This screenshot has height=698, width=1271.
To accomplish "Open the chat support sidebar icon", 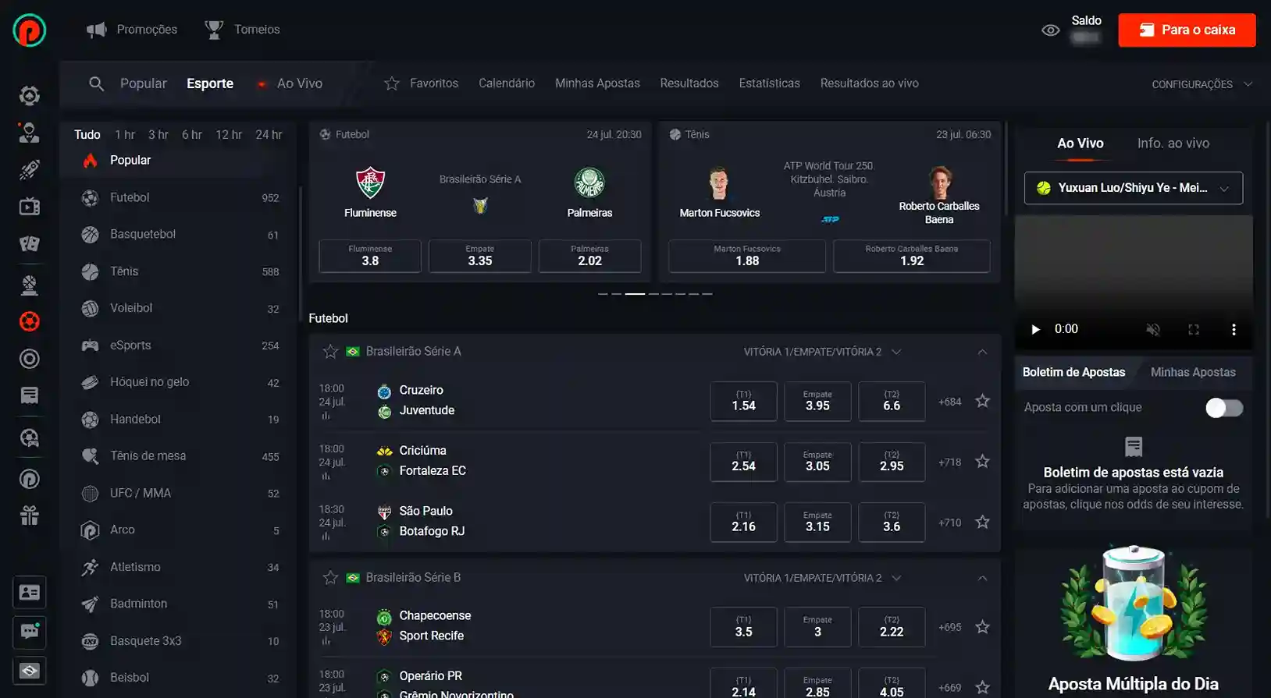I will (30, 632).
